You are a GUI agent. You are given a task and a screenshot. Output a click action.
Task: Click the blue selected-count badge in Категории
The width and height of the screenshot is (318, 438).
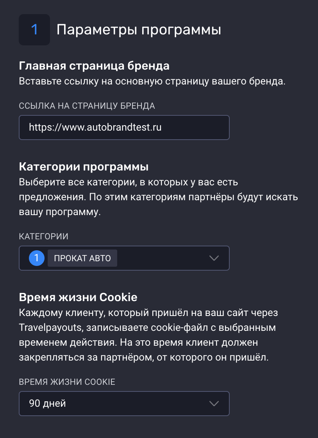click(37, 258)
